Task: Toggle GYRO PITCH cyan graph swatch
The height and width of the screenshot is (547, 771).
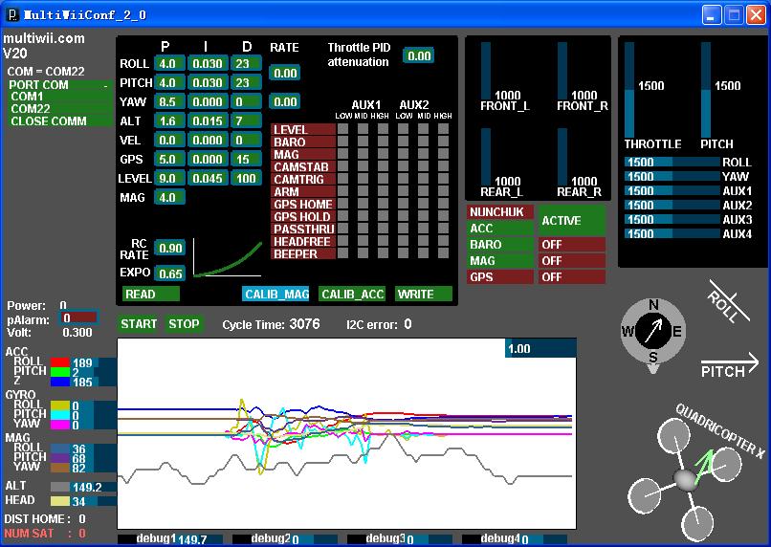Action: pyautogui.click(x=60, y=415)
